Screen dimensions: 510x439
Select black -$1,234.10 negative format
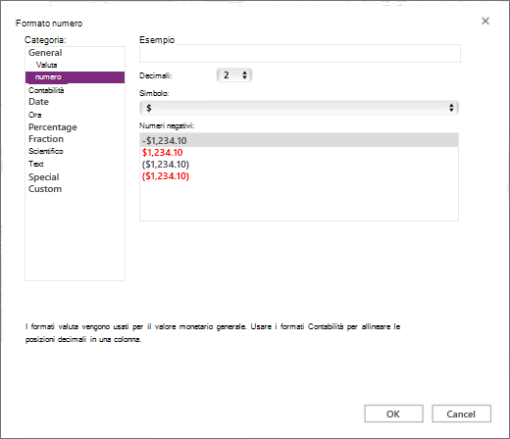[x=299, y=140]
